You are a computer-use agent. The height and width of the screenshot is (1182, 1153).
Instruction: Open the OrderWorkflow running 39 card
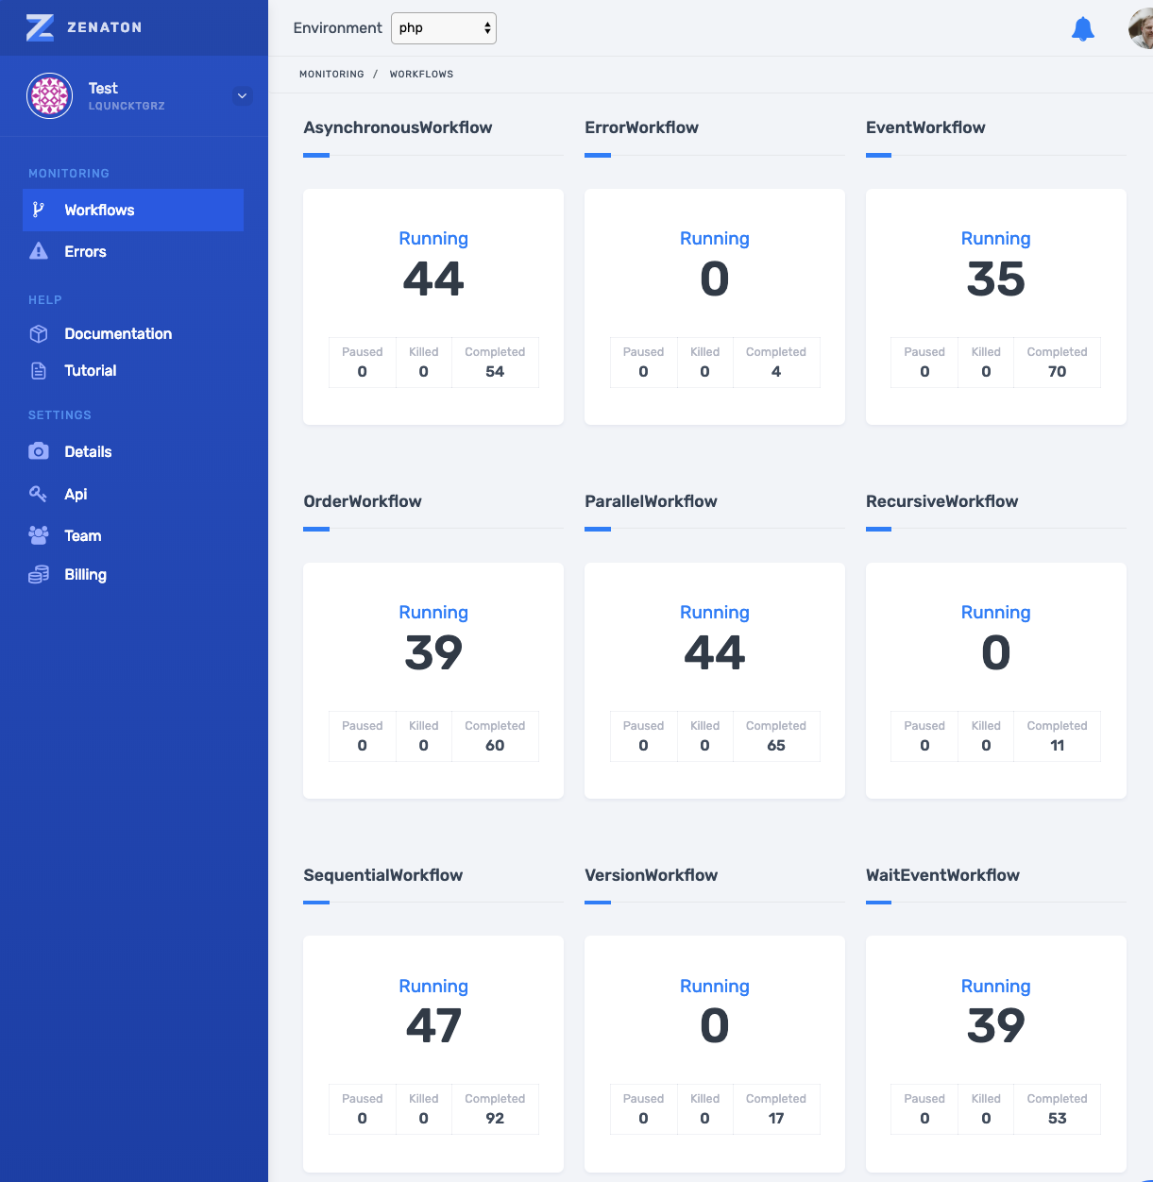433,651
